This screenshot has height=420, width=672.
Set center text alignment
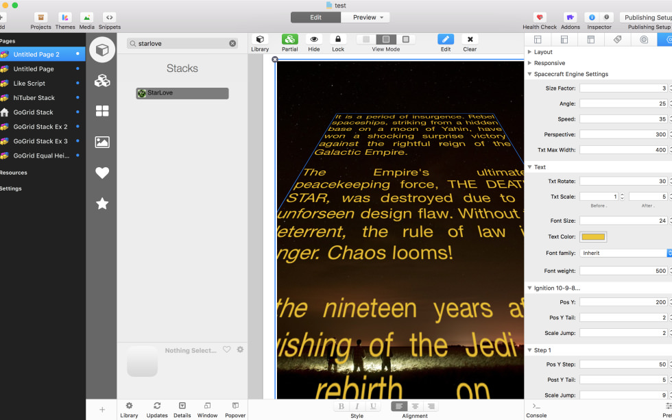415,406
